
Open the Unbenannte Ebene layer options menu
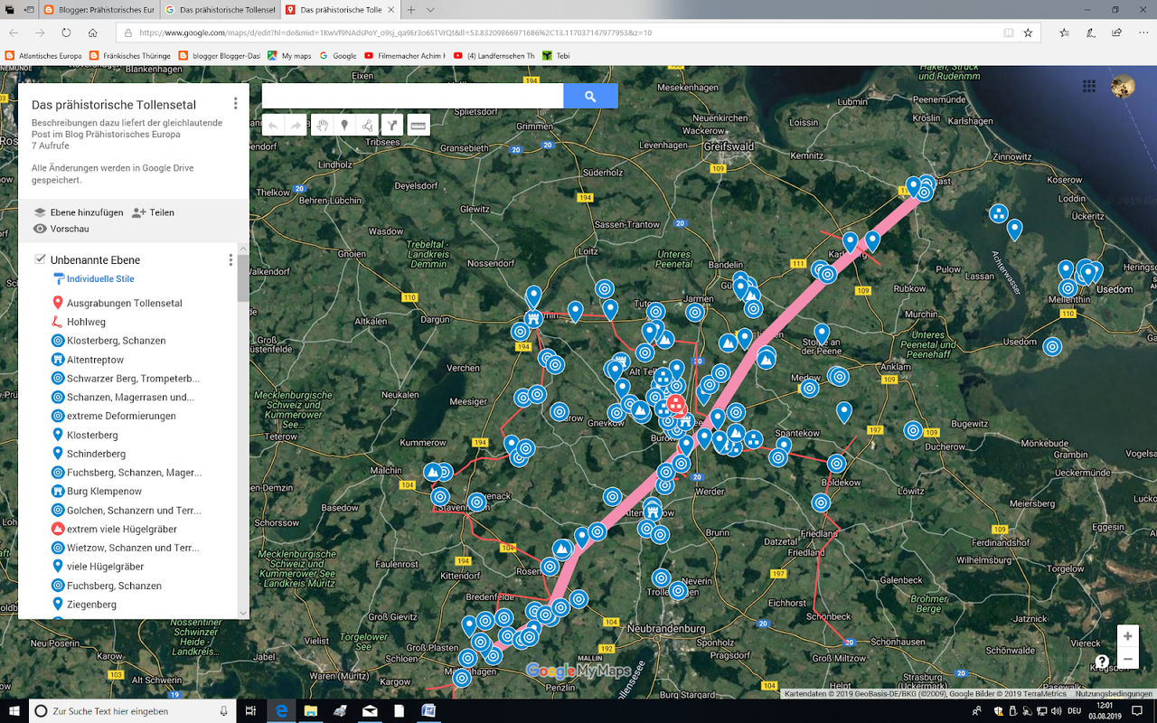pos(230,259)
